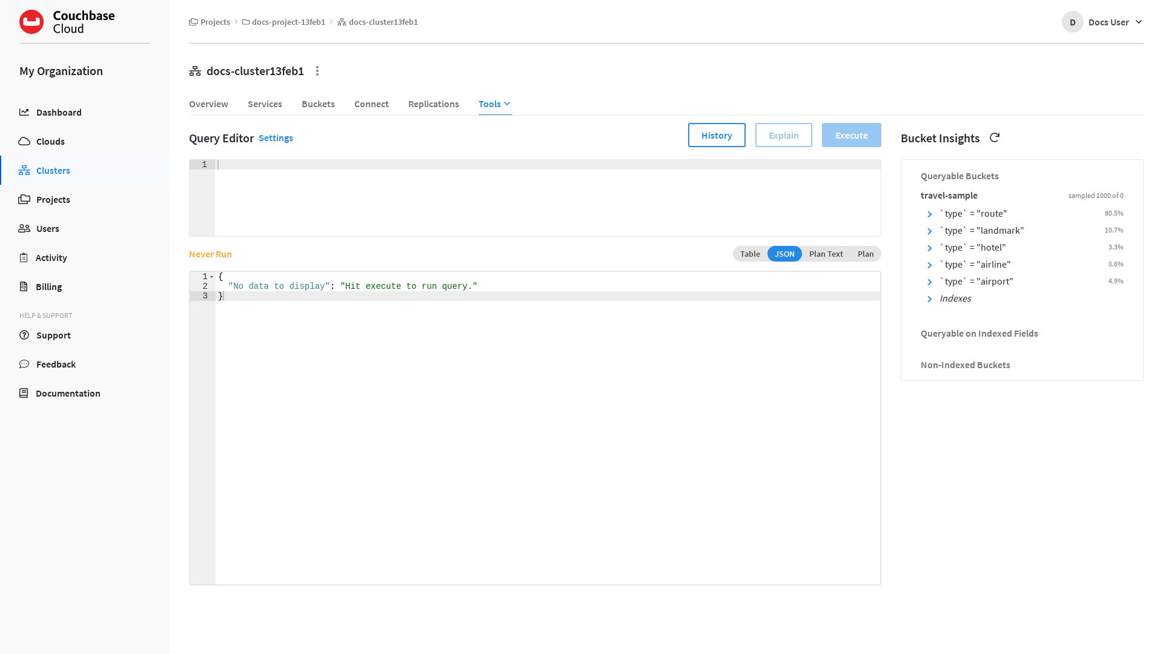This screenshot has height=654, width=1163.
Task: Select the JSON results view
Action: pos(784,254)
